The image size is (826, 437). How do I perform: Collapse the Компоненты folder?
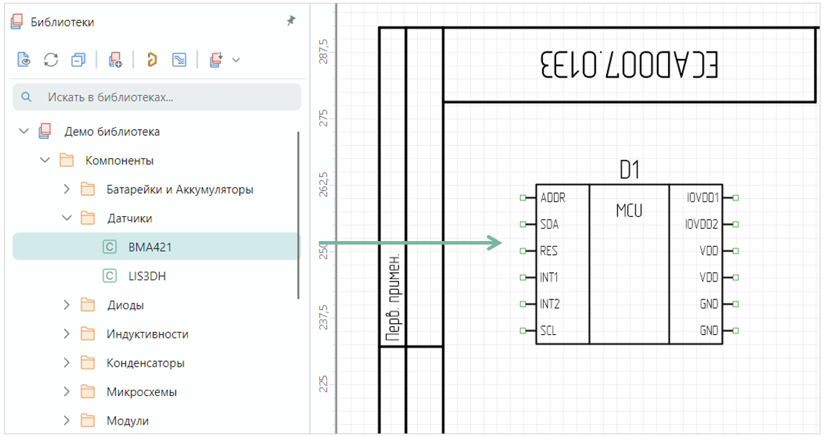45,160
